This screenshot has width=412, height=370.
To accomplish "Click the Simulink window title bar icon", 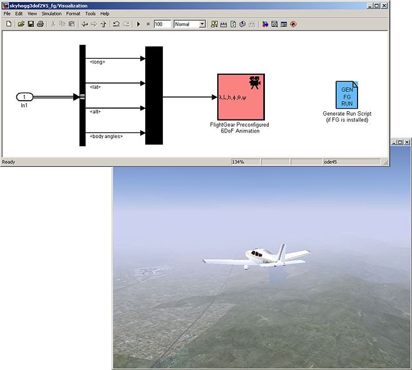I will click(5, 6).
